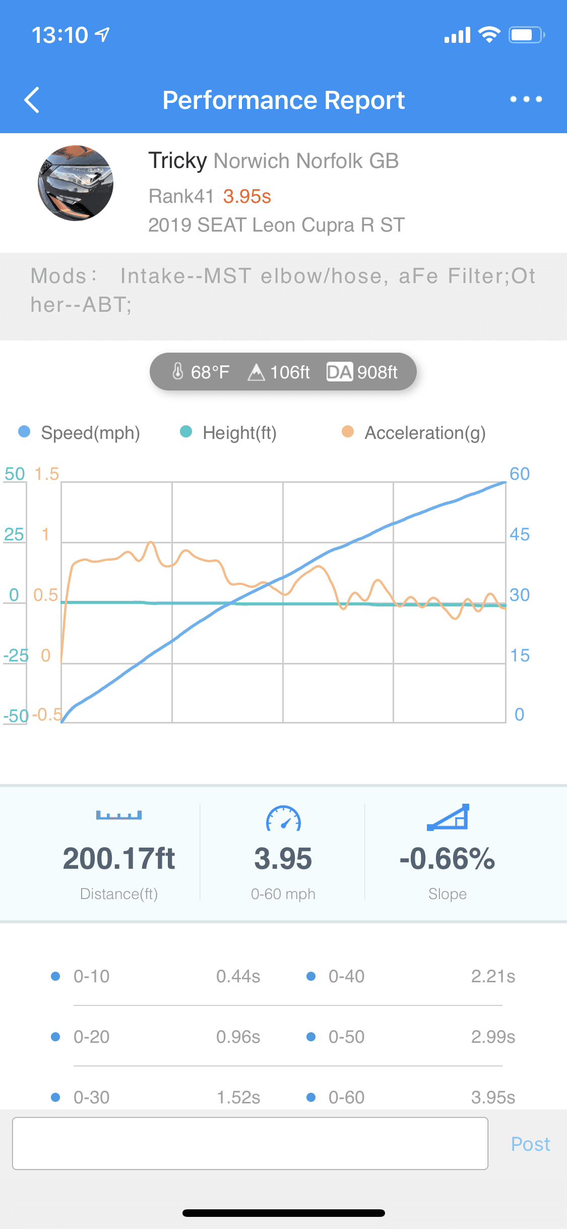Screen dimensions: 567x1229
Task: Tap the back arrow icon
Action: (x=32, y=100)
